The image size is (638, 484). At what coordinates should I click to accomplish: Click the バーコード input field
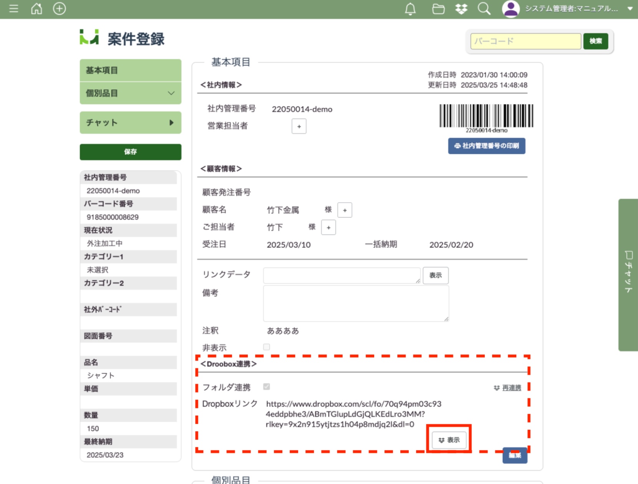[x=525, y=41]
